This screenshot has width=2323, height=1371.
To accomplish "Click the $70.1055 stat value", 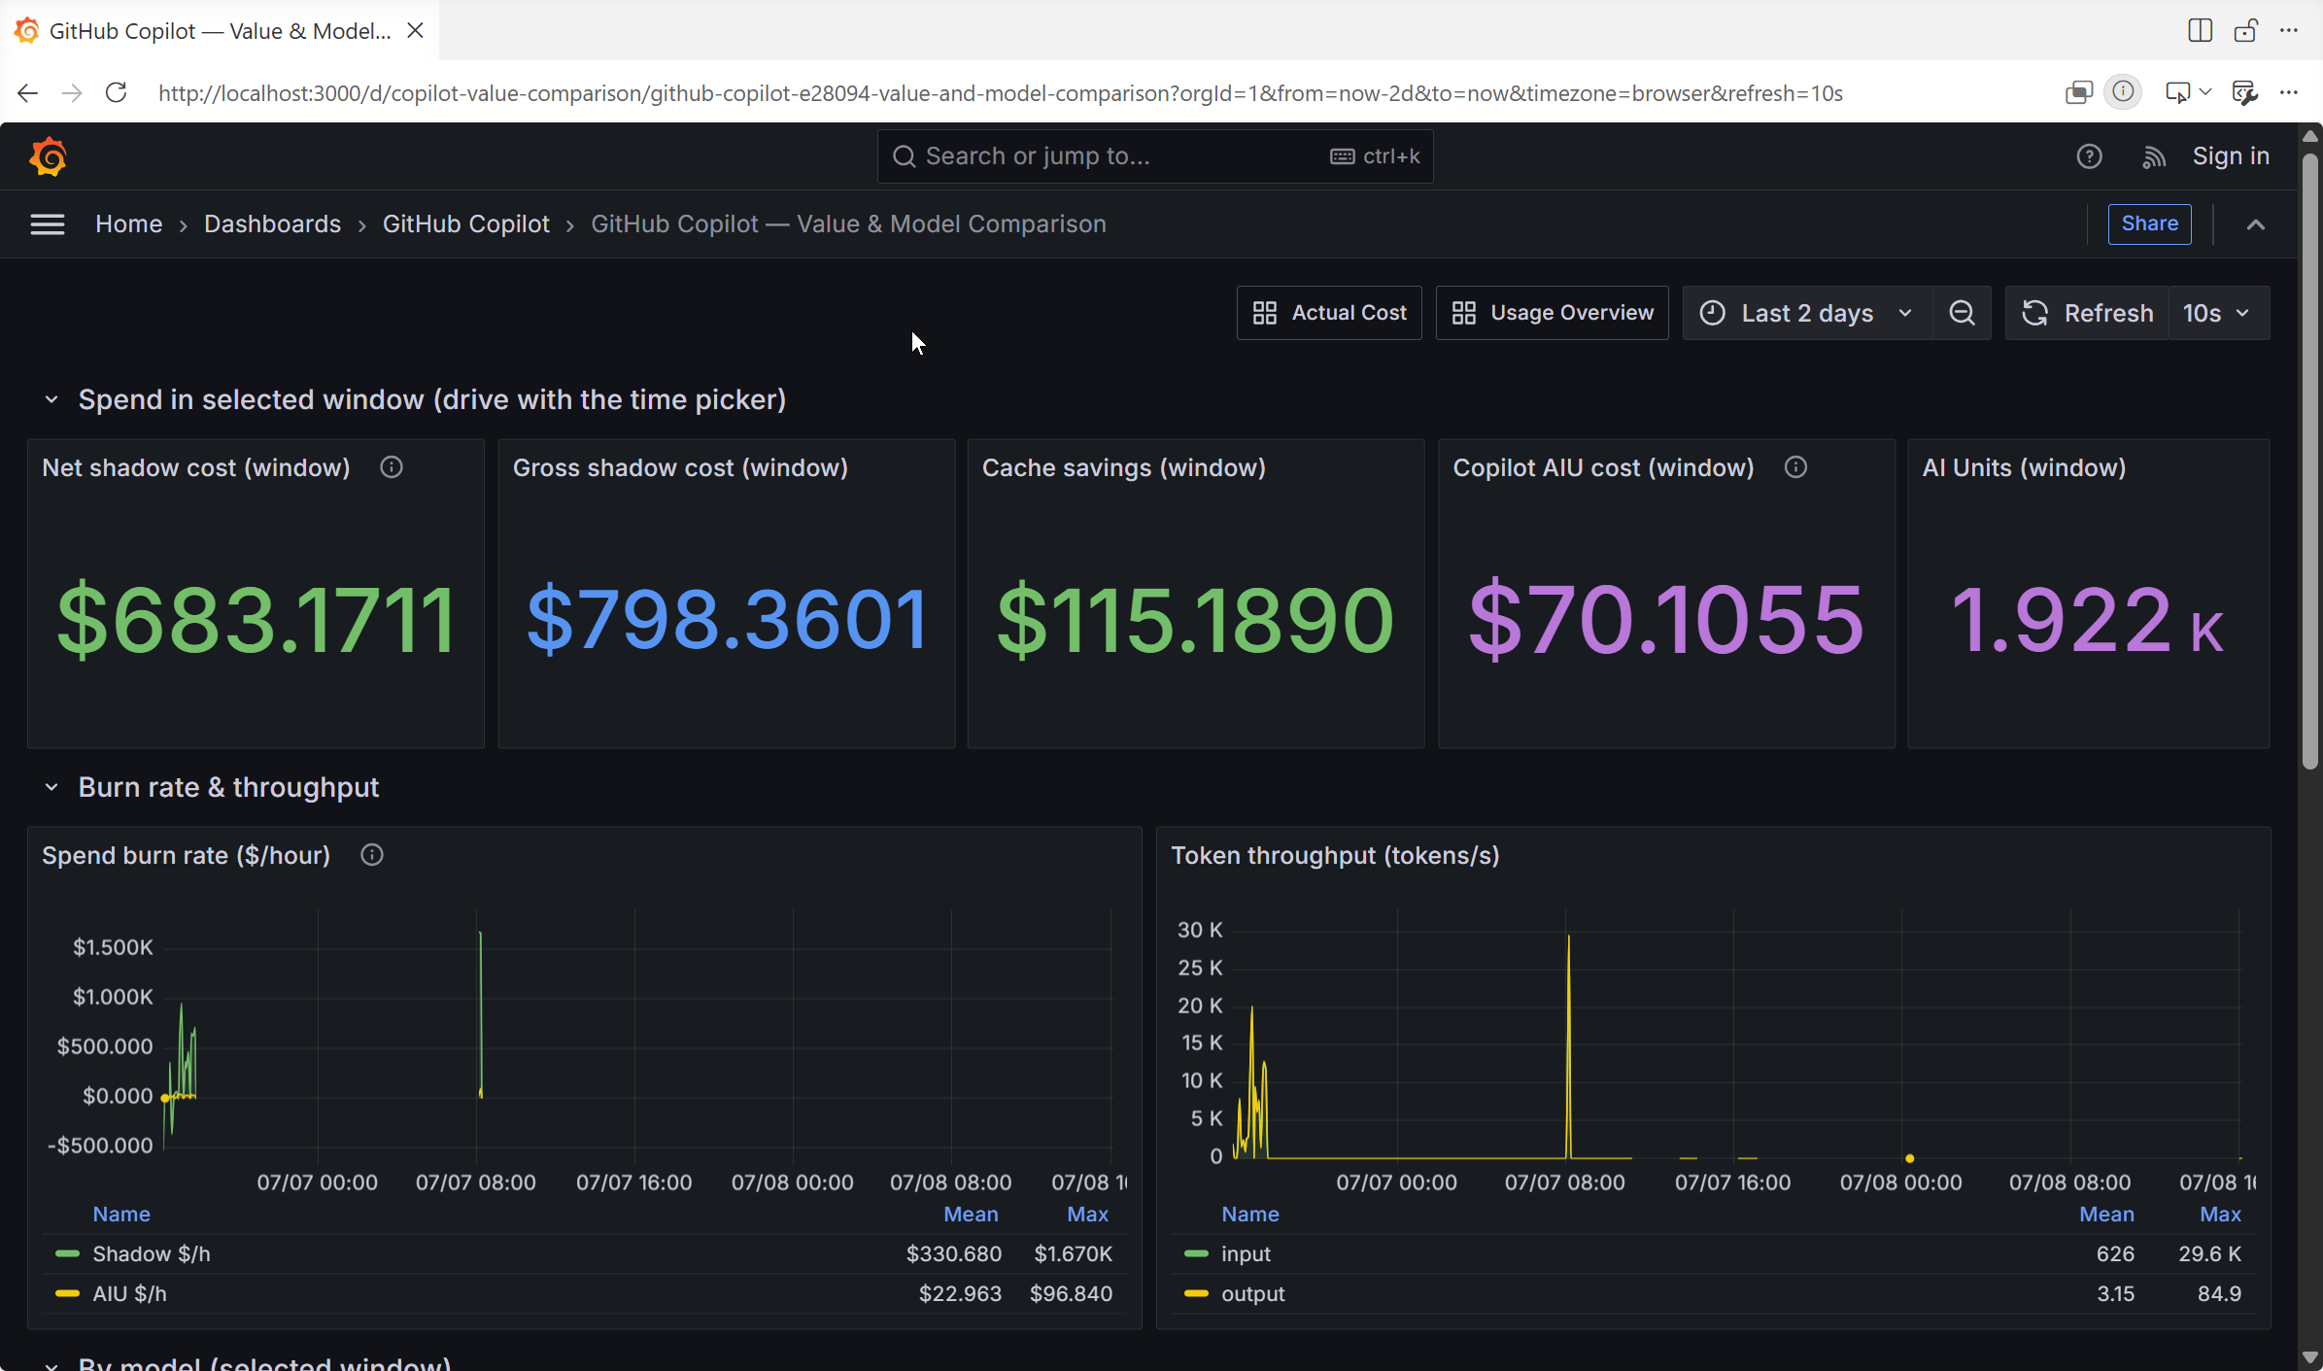I will pos(1666,619).
